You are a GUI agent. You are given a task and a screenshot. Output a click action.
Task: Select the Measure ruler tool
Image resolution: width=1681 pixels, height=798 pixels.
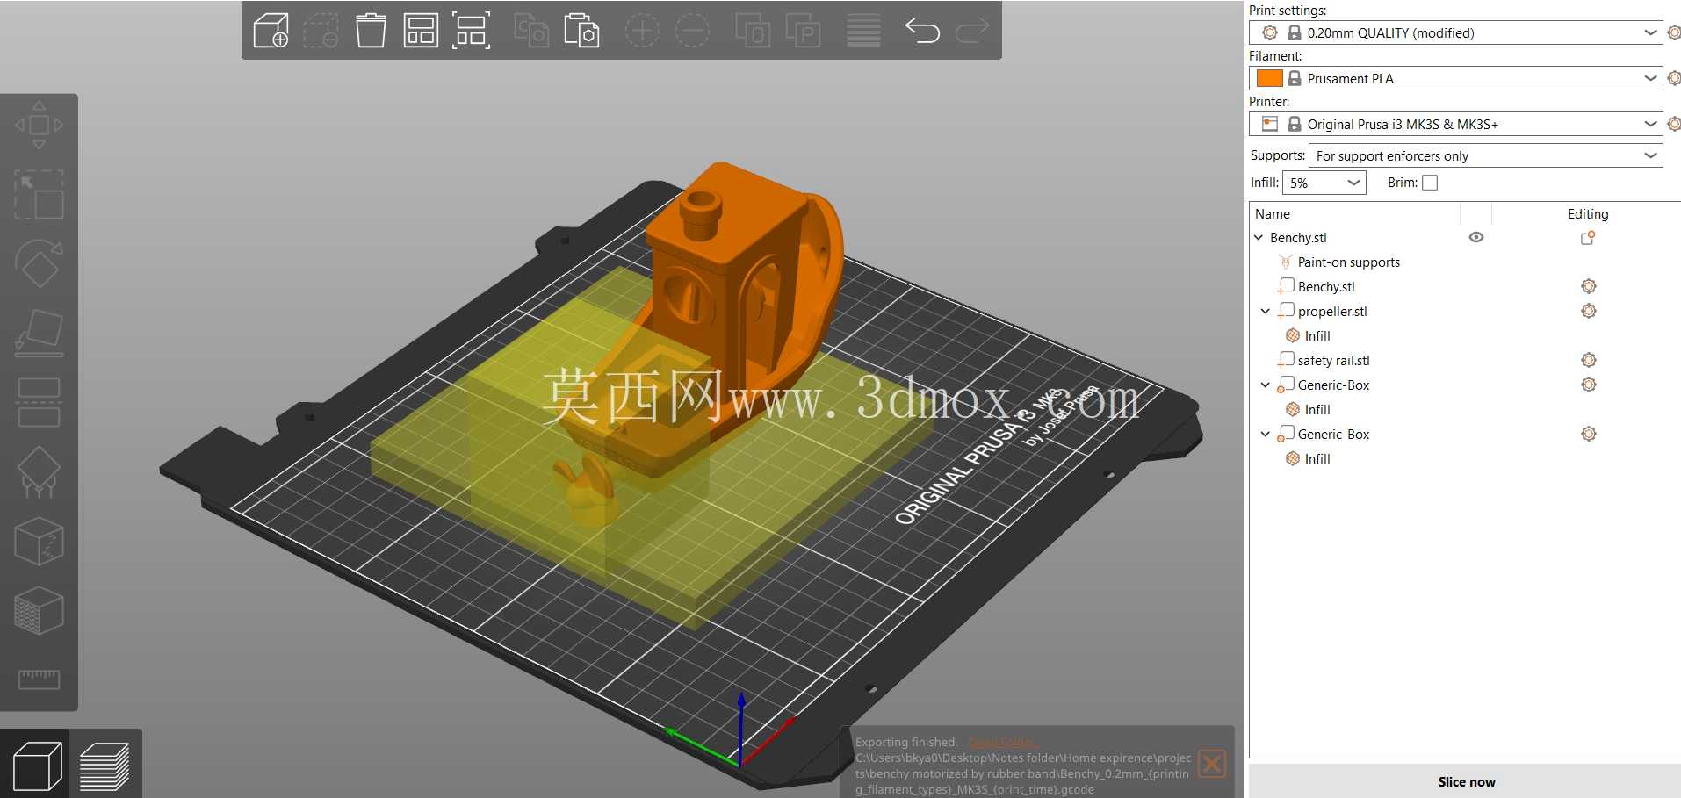coord(39,679)
